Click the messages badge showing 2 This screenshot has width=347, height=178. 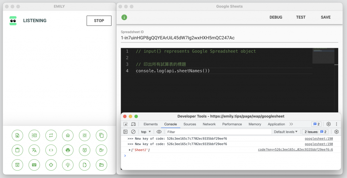[x=317, y=124]
